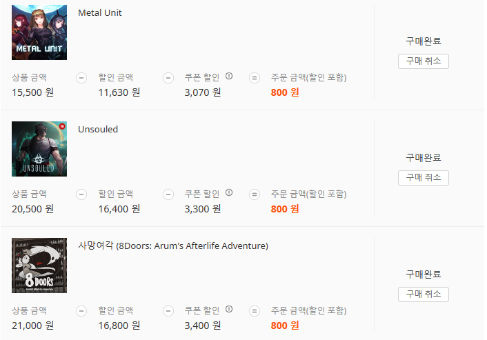Click minus icon before 할인 금액 for 8Doors
Screen dimensions: 487x340
click(81, 310)
